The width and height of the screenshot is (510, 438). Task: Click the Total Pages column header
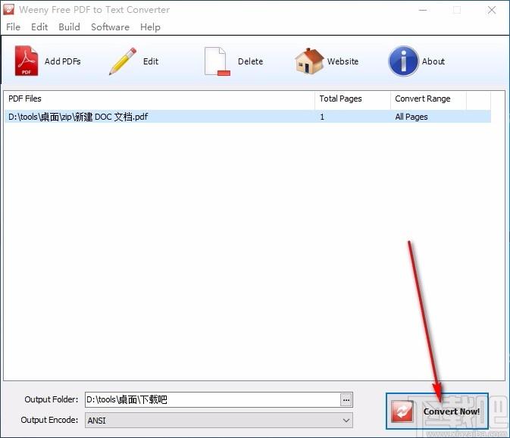[x=352, y=99]
